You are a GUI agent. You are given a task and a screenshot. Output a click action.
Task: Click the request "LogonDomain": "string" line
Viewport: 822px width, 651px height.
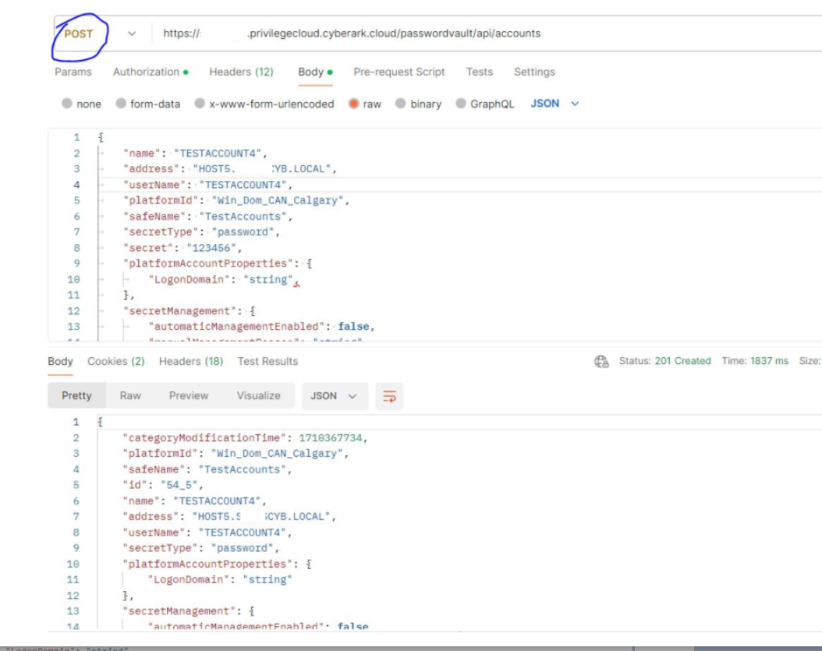224,279
